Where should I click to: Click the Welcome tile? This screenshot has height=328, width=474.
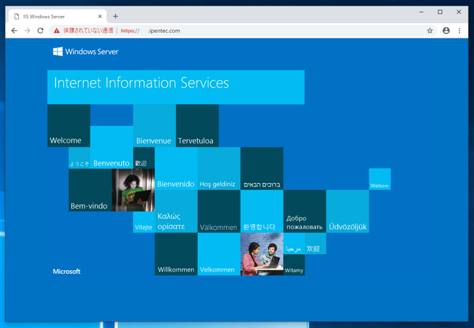68,125
